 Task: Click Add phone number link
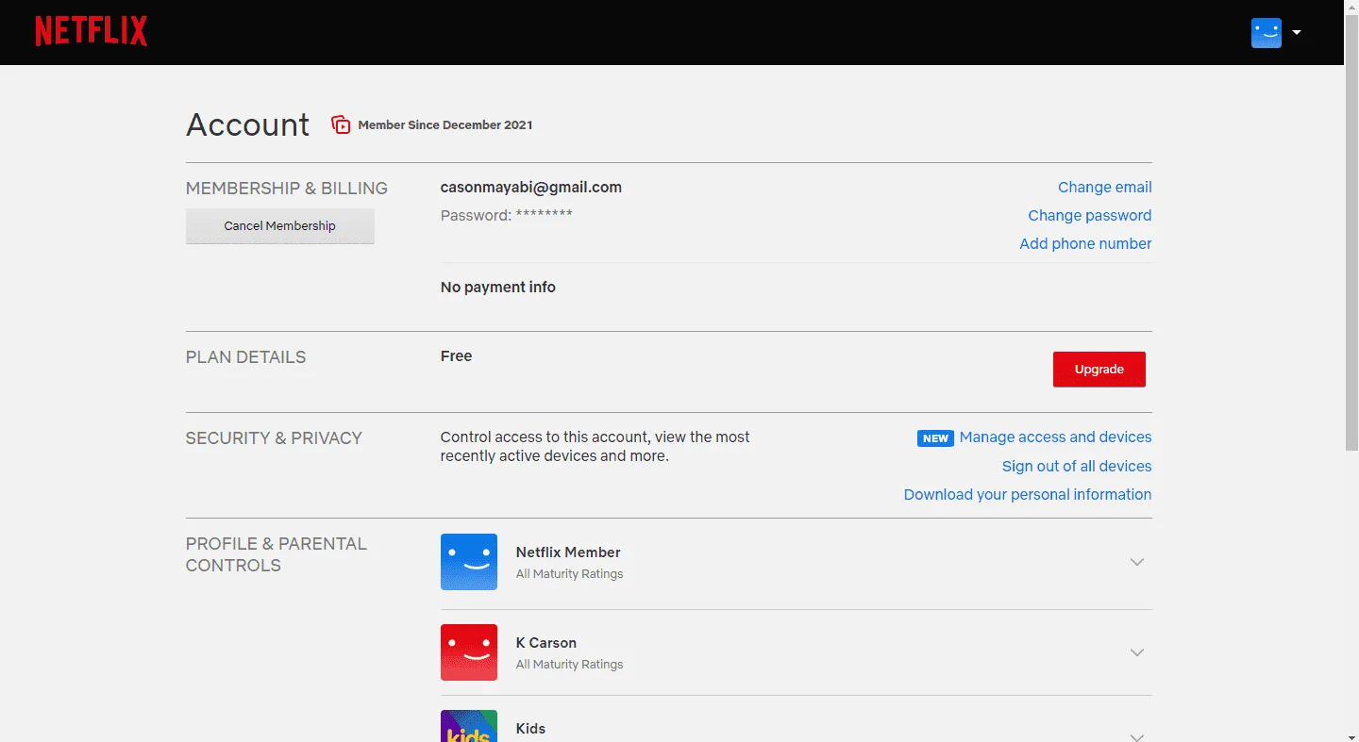[x=1085, y=244]
